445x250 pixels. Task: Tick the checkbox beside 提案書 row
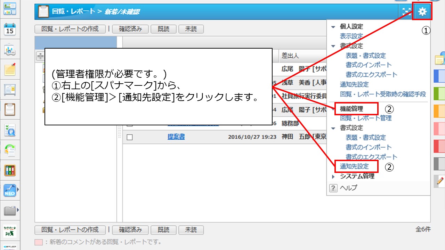130,137
